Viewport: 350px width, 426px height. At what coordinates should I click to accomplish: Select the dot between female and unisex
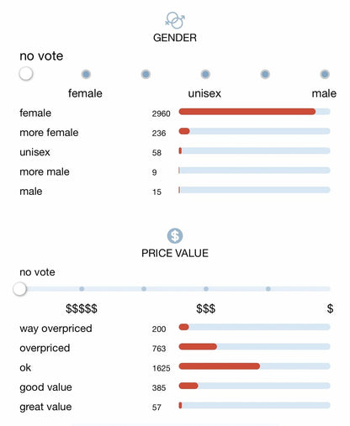(x=146, y=74)
